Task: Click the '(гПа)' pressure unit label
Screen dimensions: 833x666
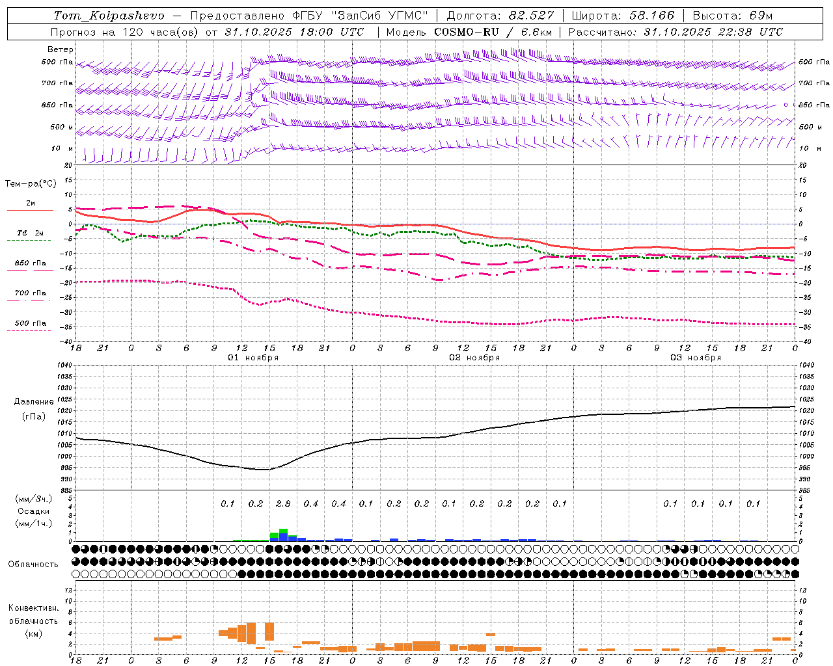Action: click(34, 417)
